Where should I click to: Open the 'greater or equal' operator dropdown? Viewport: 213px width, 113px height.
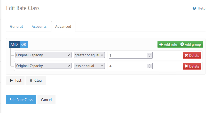point(89,55)
